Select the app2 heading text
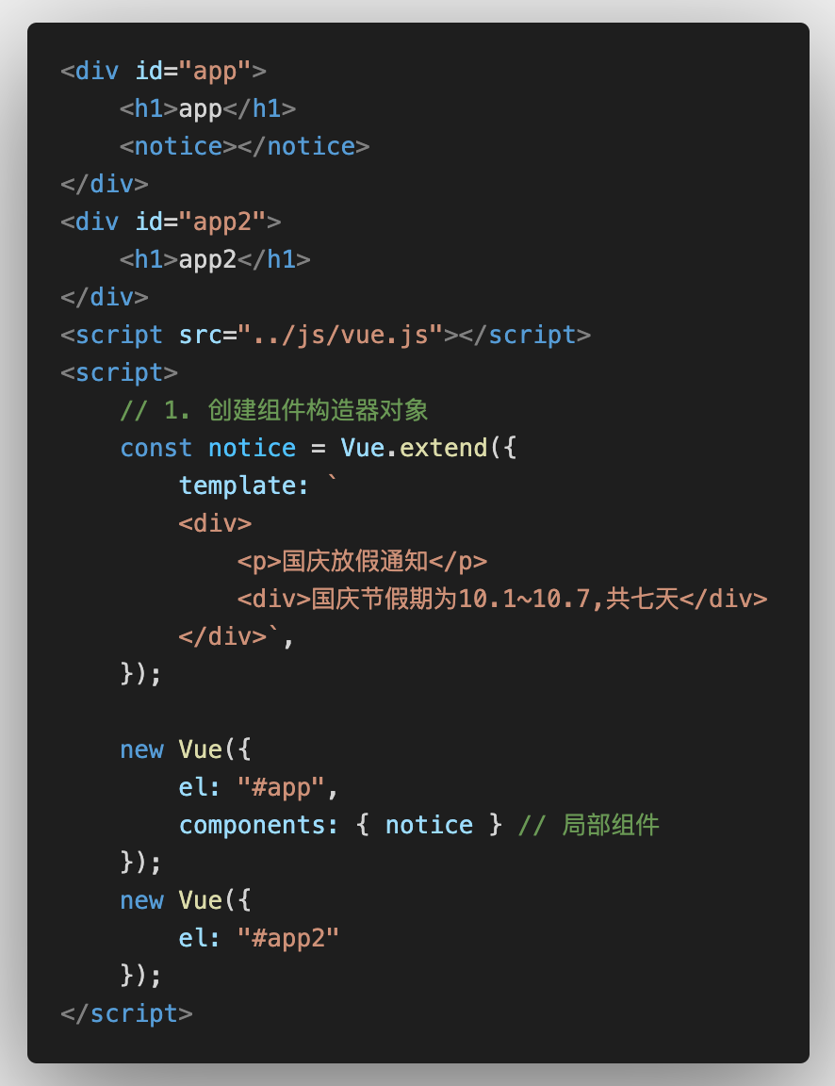The height and width of the screenshot is (1086, 835). coord(207,260)
